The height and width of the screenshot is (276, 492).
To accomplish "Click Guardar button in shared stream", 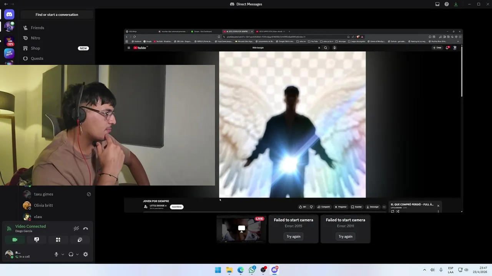I will tap(356, 207).
